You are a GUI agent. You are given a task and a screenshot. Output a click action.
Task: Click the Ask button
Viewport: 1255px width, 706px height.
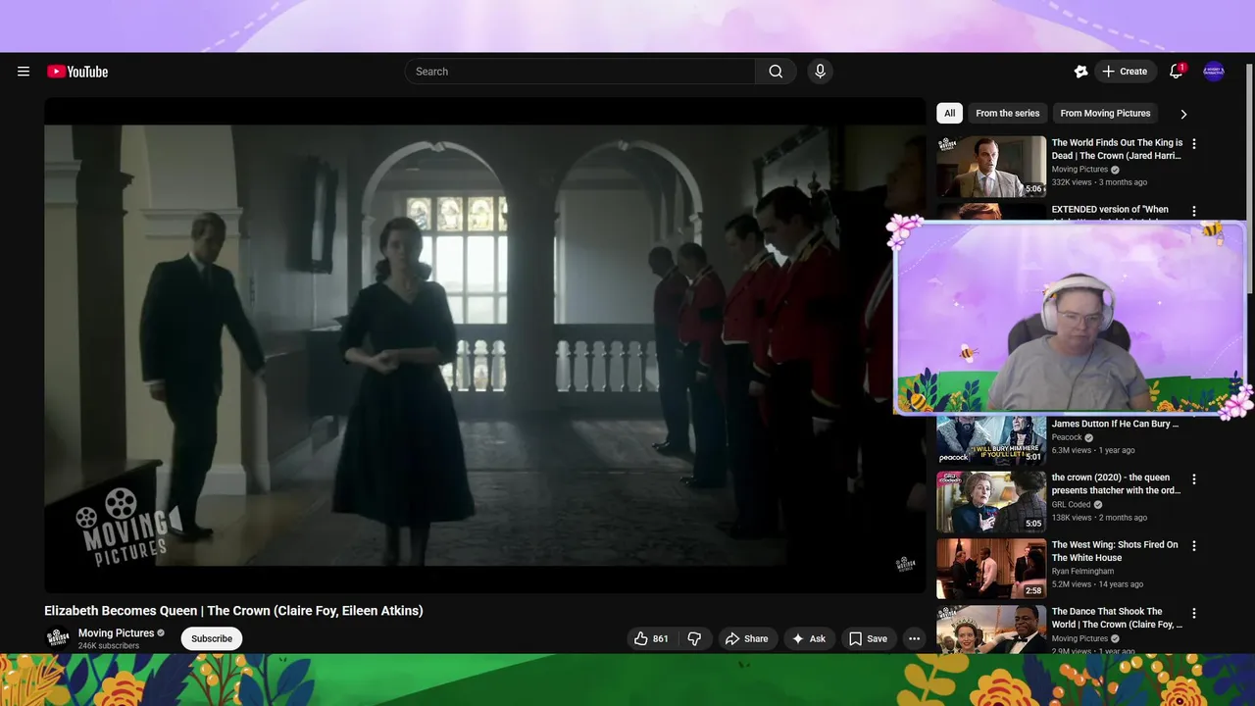pos(809,638)
